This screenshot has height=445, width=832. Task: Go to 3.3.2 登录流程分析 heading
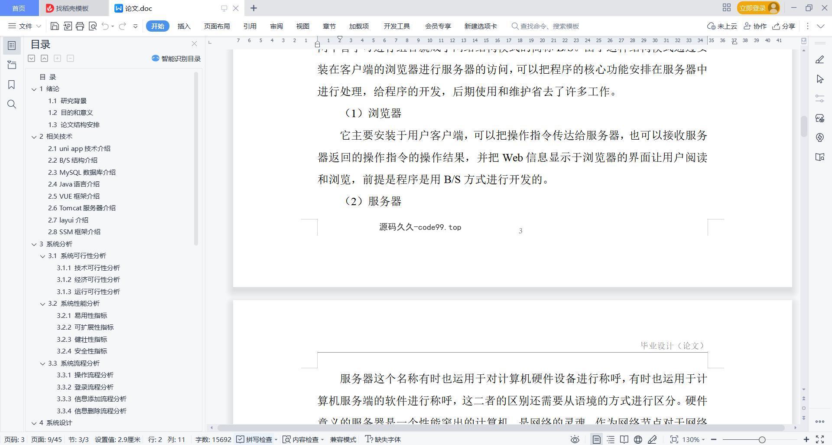[85, 387]
